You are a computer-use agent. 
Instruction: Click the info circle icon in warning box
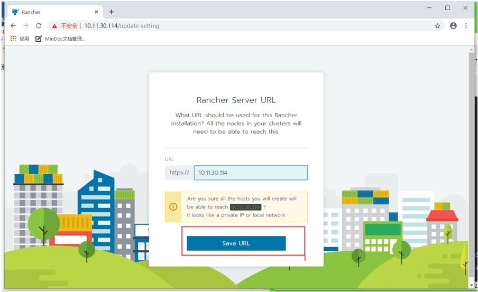tap(173, 207)
